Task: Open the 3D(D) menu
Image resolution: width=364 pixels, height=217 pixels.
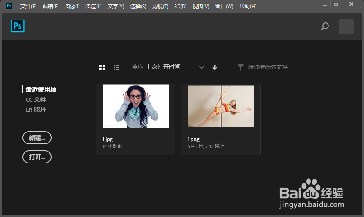Action: point(180,6)
